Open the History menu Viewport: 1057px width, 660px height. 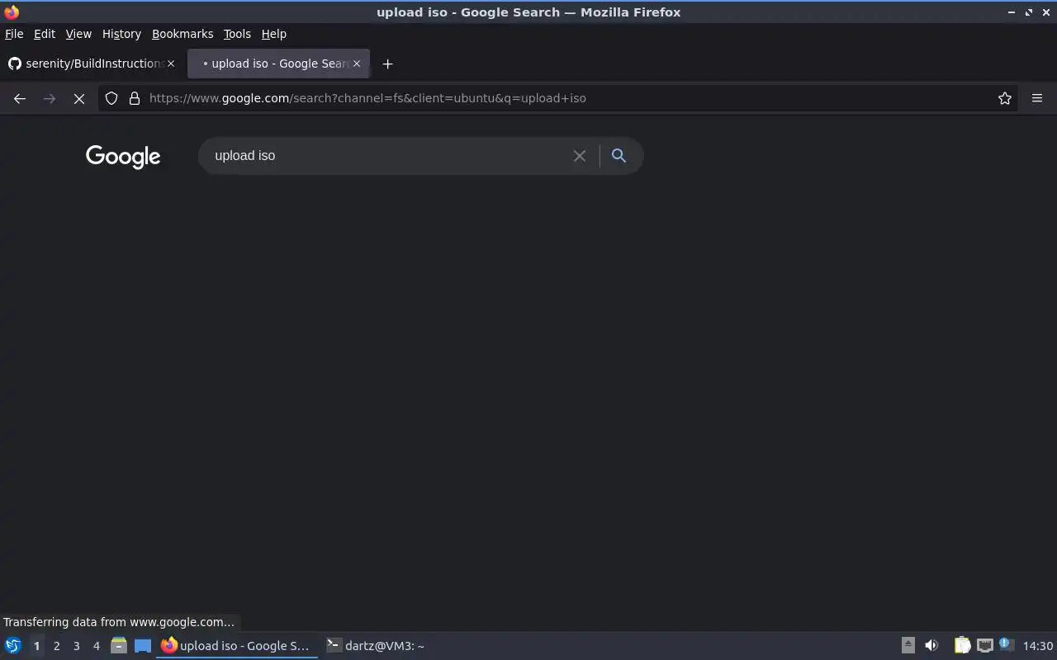click(x=121, y=34)
